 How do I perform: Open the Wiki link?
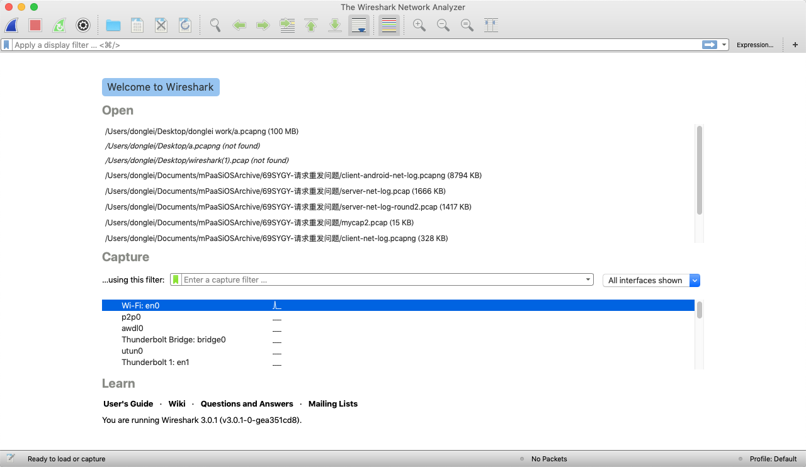tap(177, 404)
